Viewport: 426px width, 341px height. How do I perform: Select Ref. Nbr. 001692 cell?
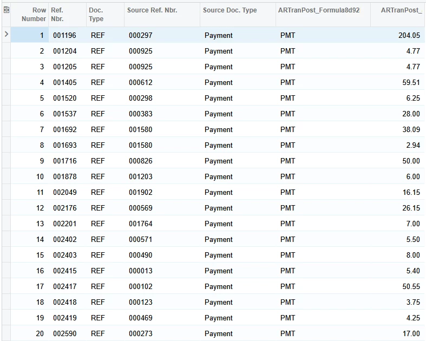pos(67,129)
